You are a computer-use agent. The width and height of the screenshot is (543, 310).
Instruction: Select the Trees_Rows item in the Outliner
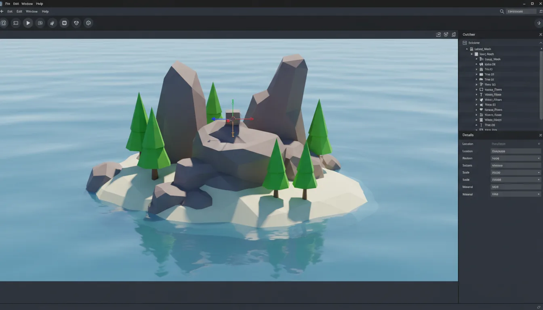coord(494,89)
